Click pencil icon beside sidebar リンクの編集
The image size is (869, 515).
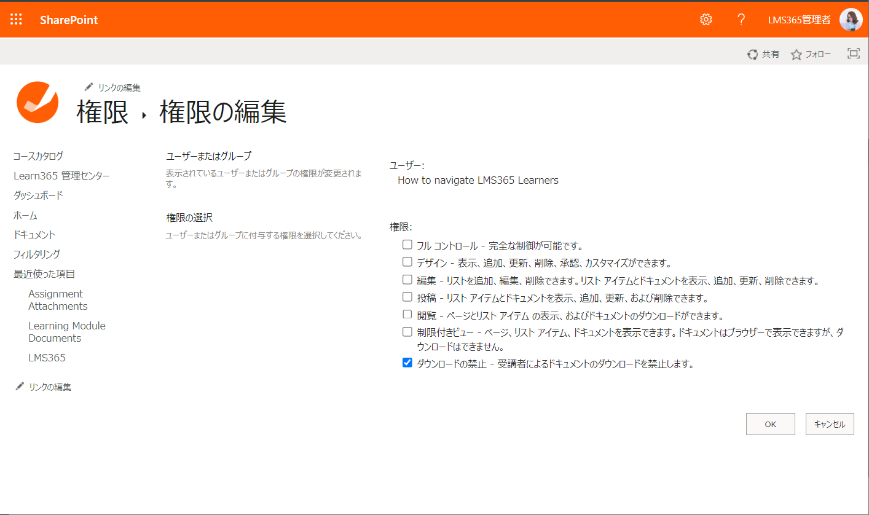[x=20, y=386]
